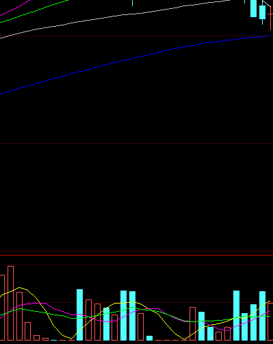273x344 pixels.
Task: Click the red hollow volume bar before the rightmost cyan cluster
Action: tap(227, 334)
